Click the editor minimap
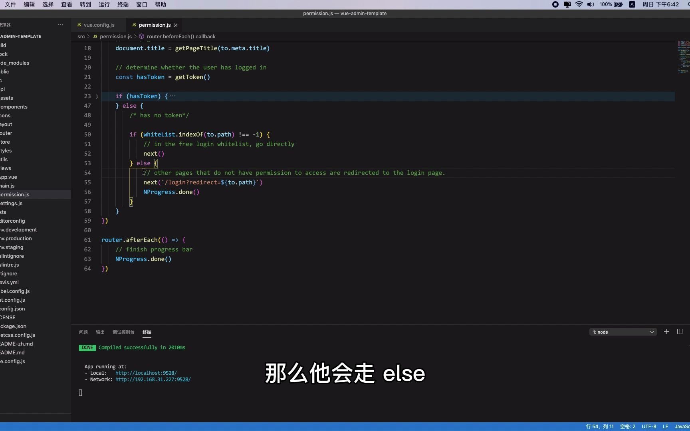Viewport: 690px width, 431px height. coord(684,57)
